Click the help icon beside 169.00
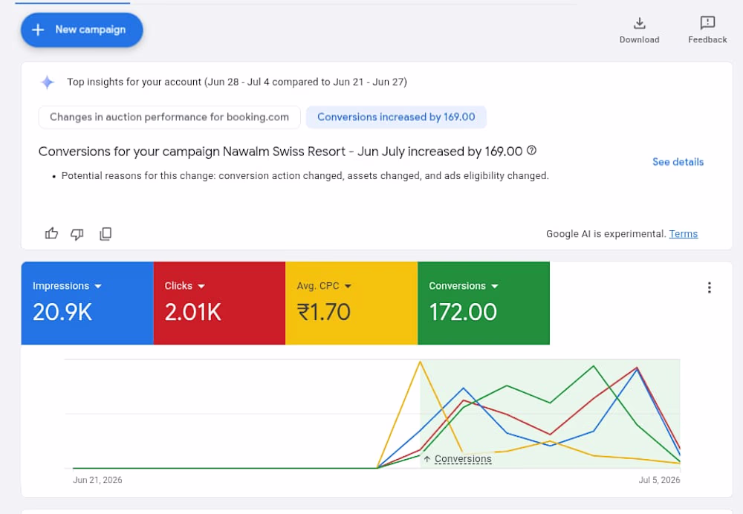The height and width of the screenshot is (514, 743). click(x=532, y=150)
